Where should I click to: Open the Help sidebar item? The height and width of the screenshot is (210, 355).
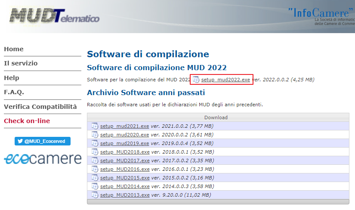(x=12, y=78)
